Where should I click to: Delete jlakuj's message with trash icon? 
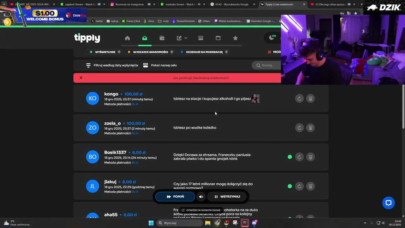pyautogui.click(x=310, y=186)
